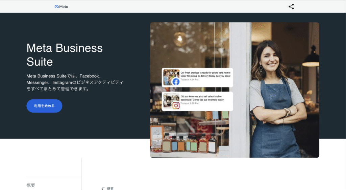
Task: Click the Meta logo in the header
Action: tap(61, 7)
